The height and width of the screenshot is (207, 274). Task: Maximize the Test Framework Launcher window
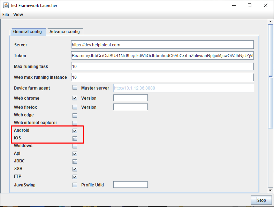pyautogui.click(x=250, y=6)
